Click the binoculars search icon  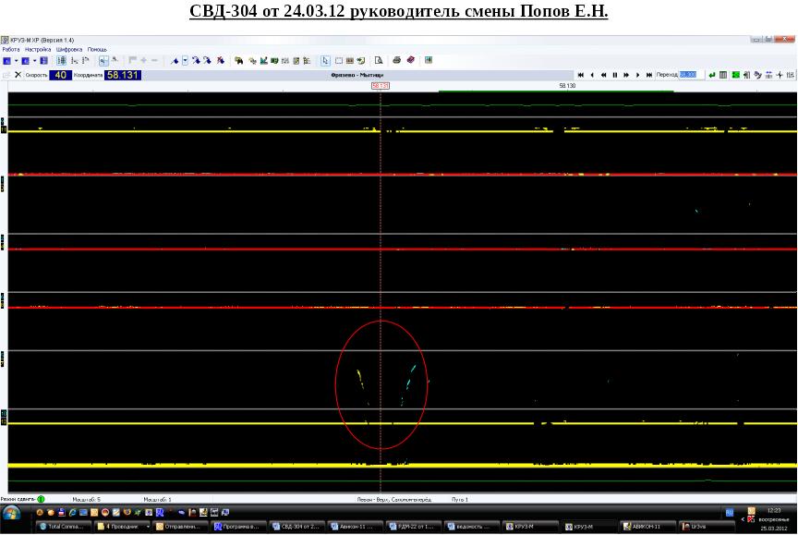pyautogui.click(x=238, y=61)
